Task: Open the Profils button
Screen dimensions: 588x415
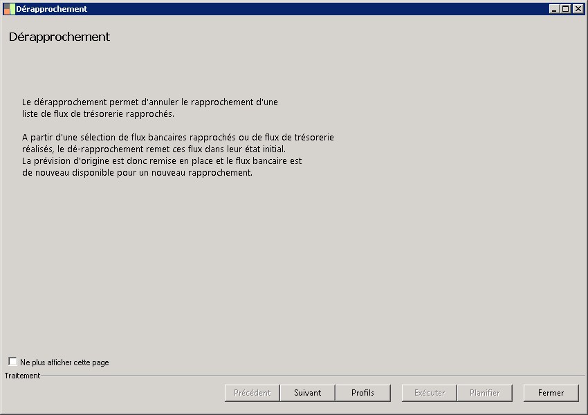Action: coord(362,393)
